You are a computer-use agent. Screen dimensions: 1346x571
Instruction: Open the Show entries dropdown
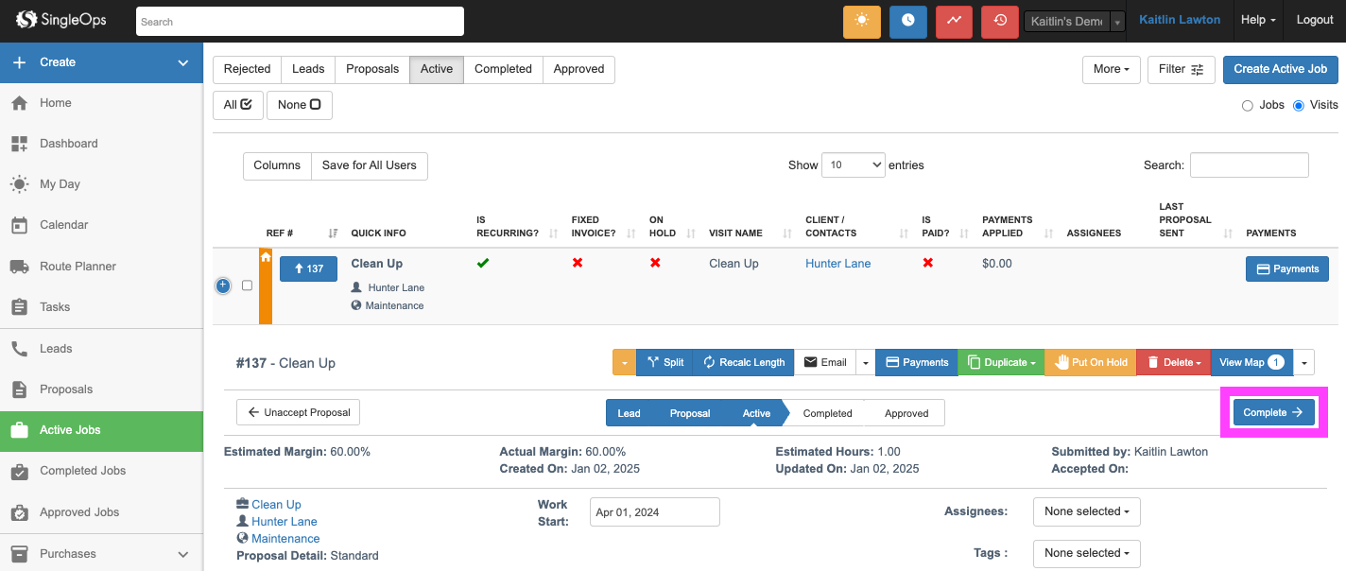[x=853, y=164]
